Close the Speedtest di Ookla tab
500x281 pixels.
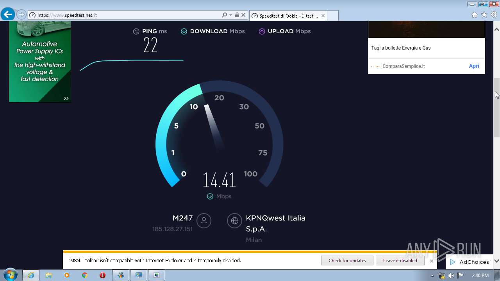323,16
